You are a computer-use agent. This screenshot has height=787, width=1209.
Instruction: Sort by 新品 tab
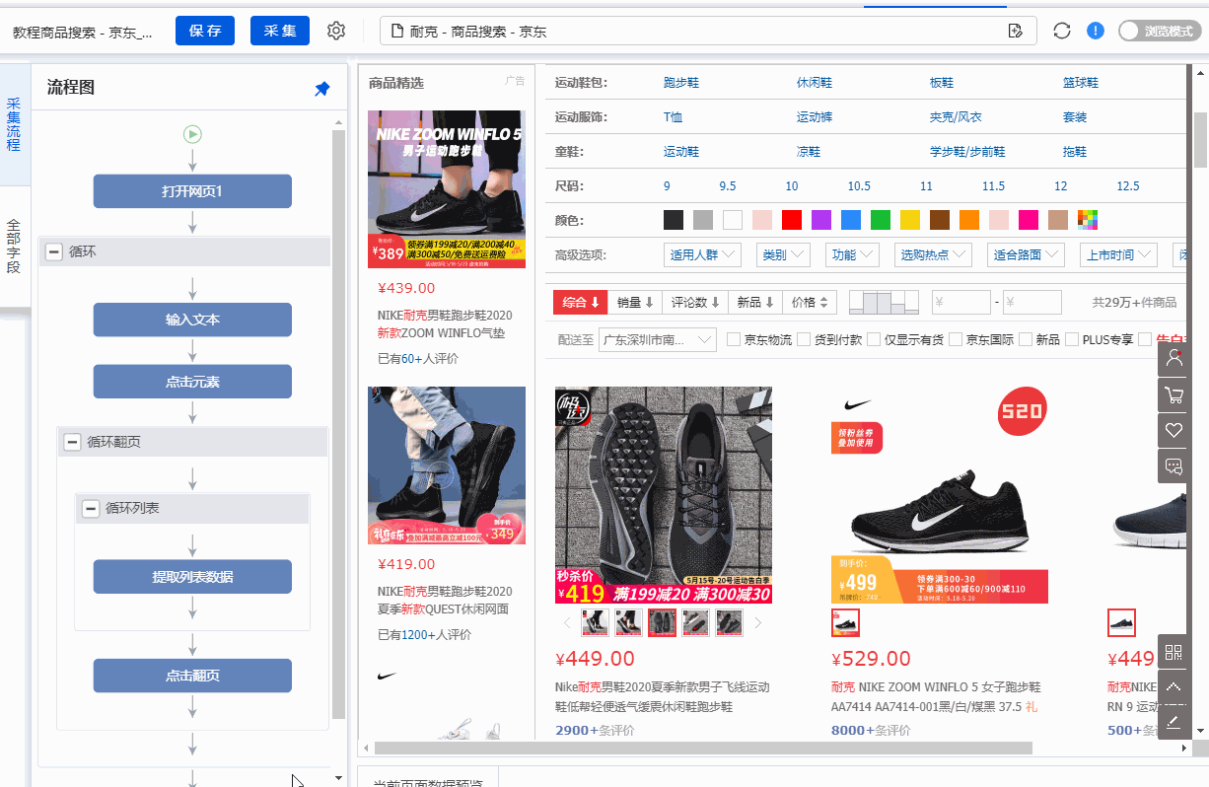coord(757,302)
